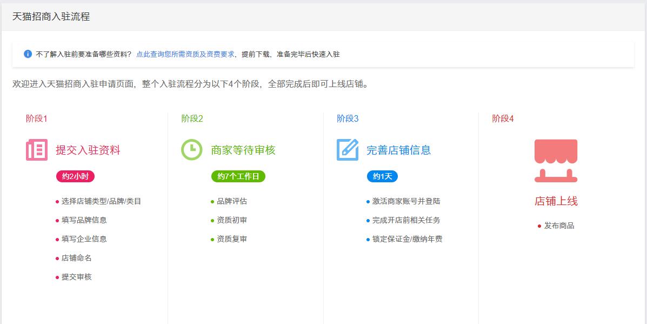Select the 阶段2 label

pyautogui.click(x=192, y=119)
